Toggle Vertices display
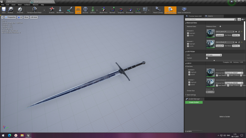Screen dimensions: 246x138 pos(138,10)
